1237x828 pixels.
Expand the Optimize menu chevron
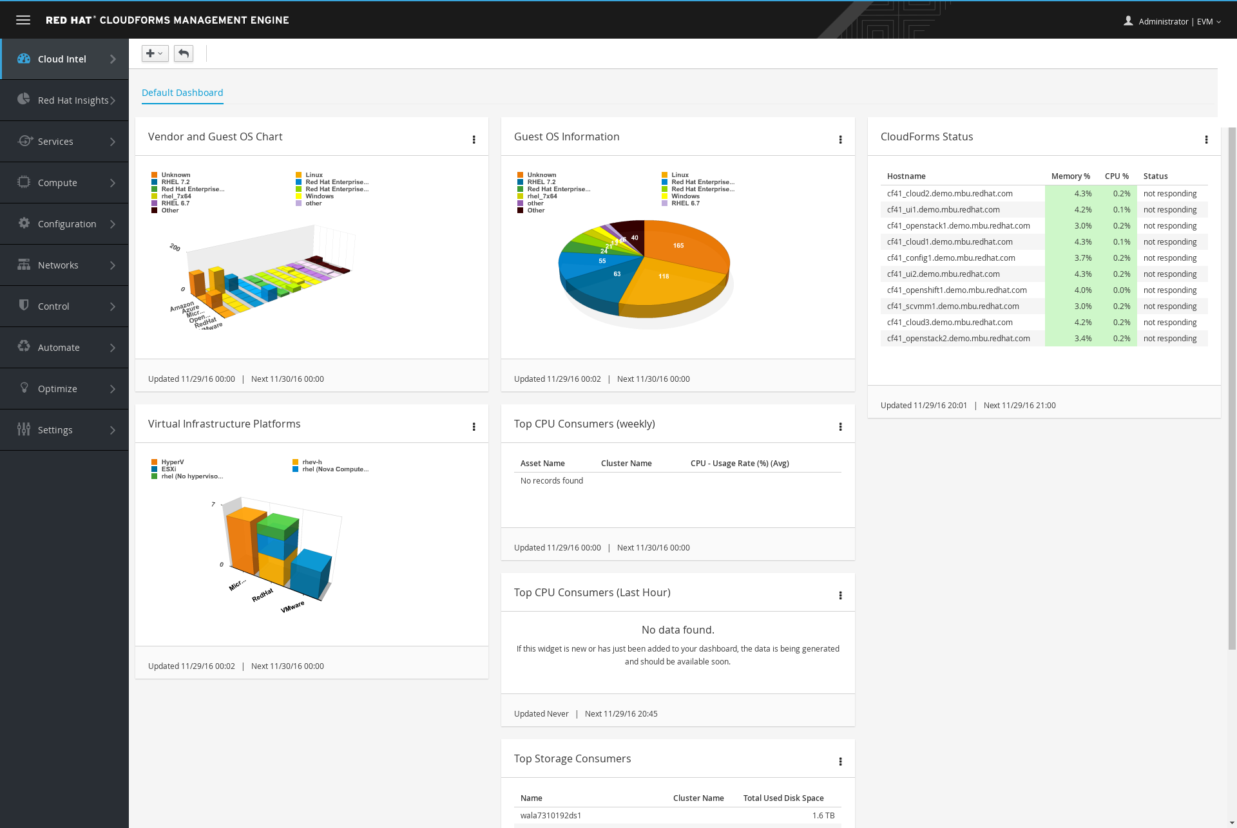(113, 389)
